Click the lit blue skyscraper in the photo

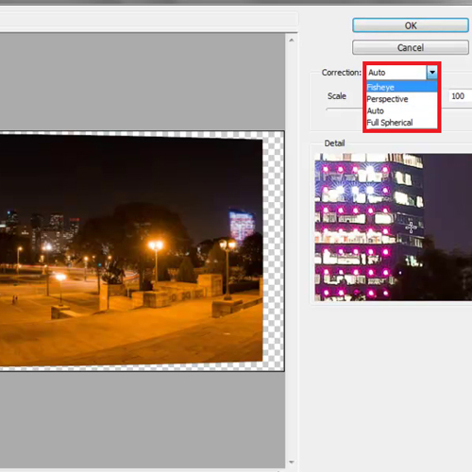click(242, 226)
